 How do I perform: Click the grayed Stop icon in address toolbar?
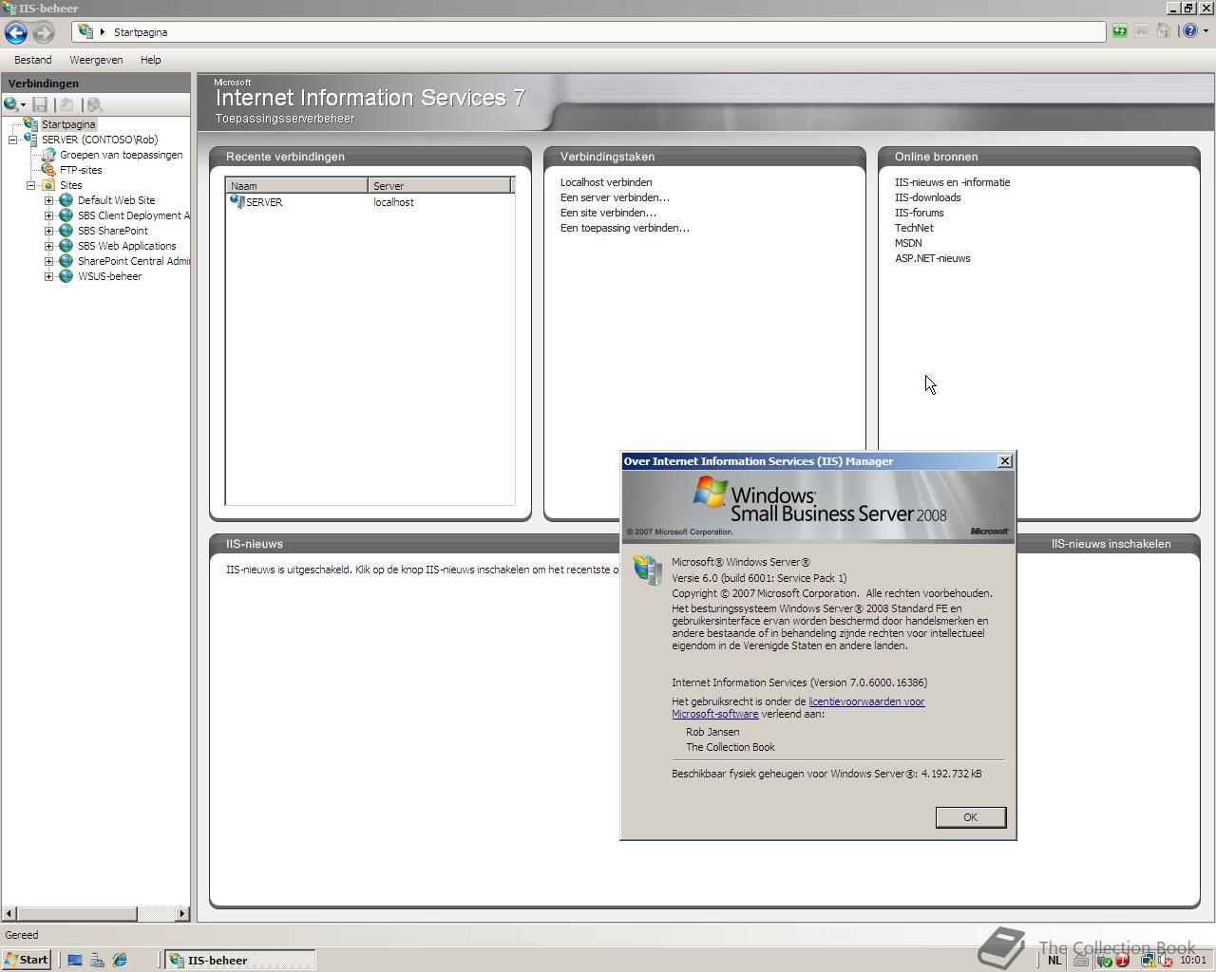point(1142,31)
